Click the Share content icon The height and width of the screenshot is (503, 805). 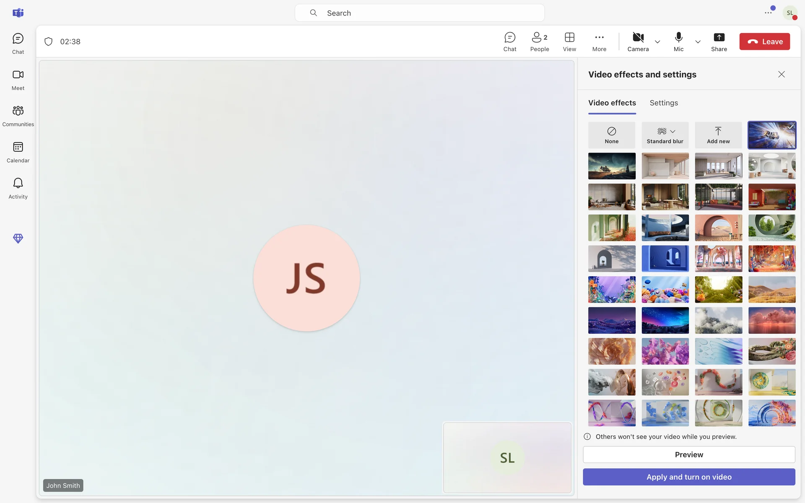coord(719,42)
